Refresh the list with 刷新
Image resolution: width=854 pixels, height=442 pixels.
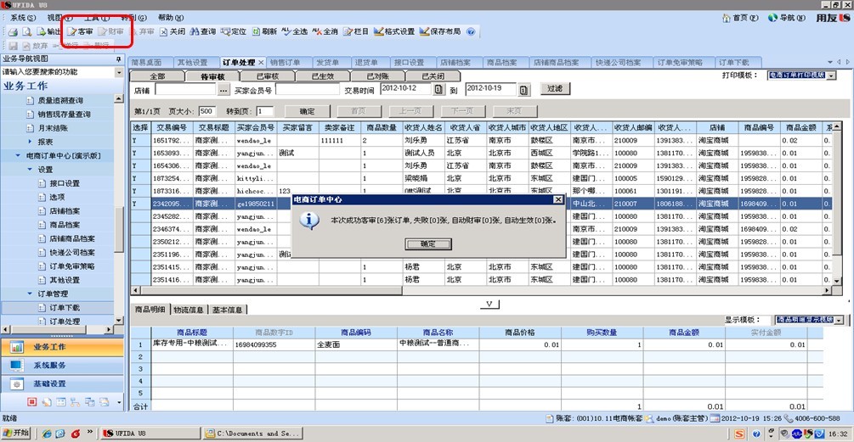click(x=264, y=32)
